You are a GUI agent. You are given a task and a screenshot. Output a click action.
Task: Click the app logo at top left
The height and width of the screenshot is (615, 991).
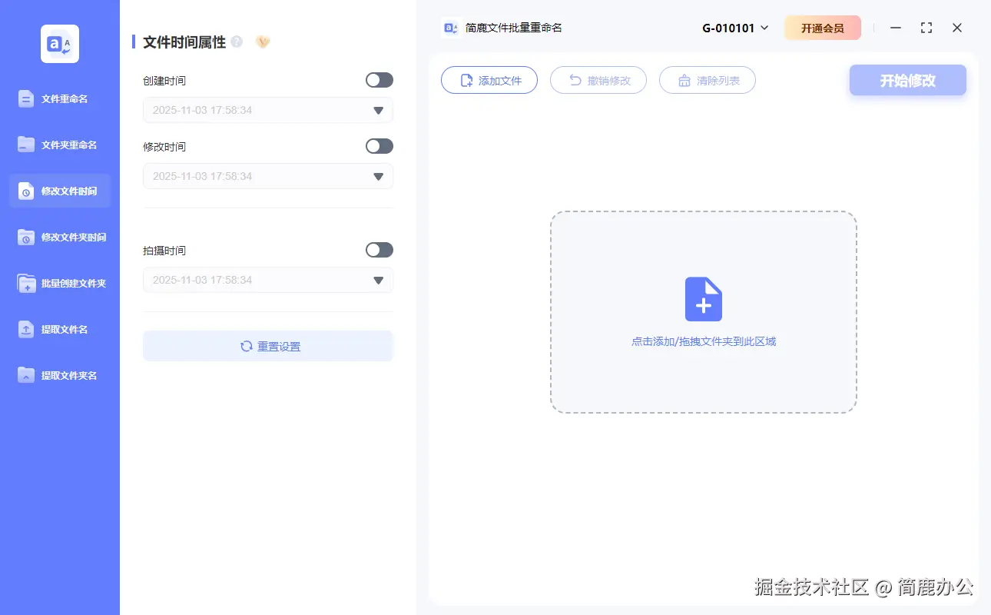59,44
